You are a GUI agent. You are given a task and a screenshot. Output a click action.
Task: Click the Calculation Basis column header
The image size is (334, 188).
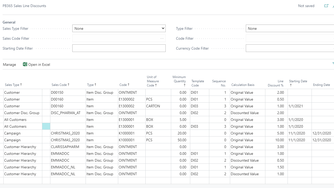click(243, 85)
